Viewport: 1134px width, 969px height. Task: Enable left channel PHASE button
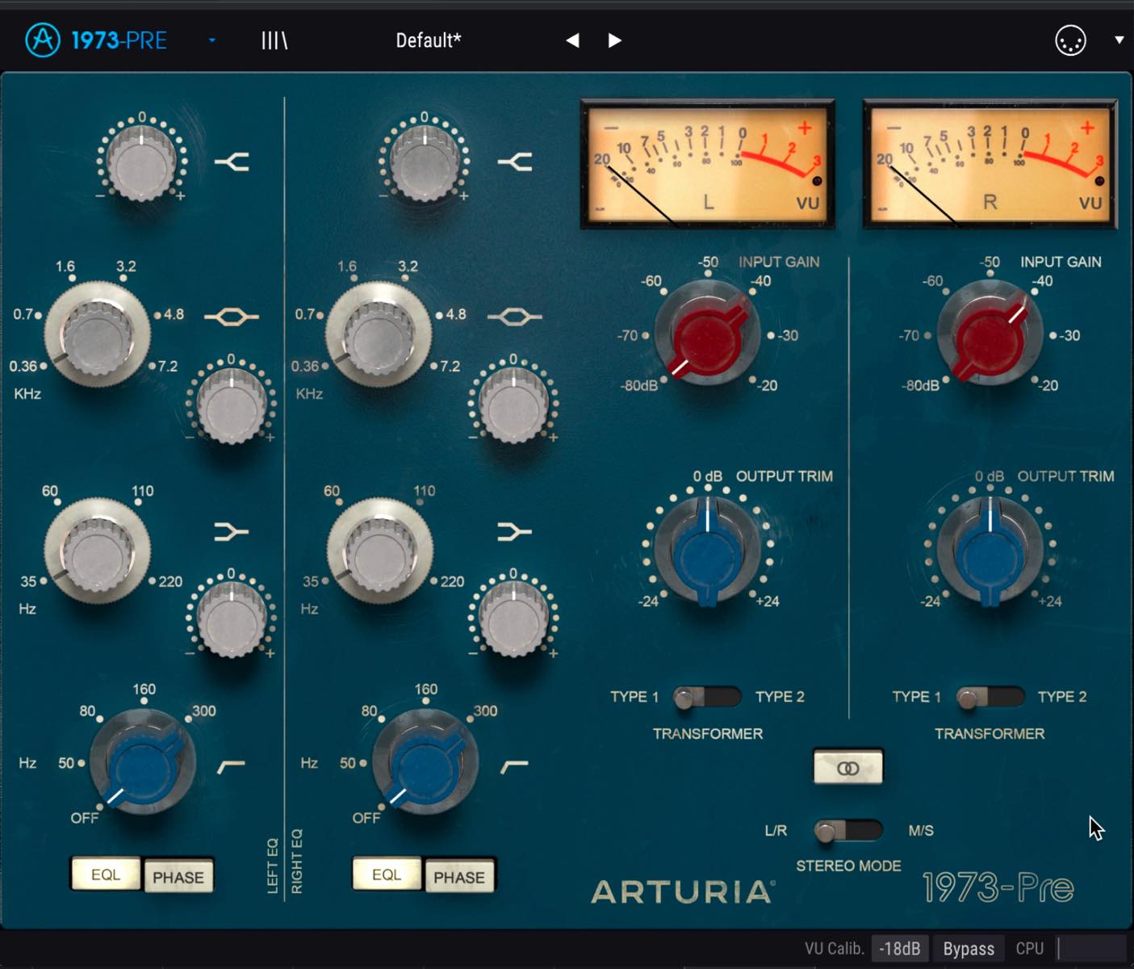[x=178, y=877]
